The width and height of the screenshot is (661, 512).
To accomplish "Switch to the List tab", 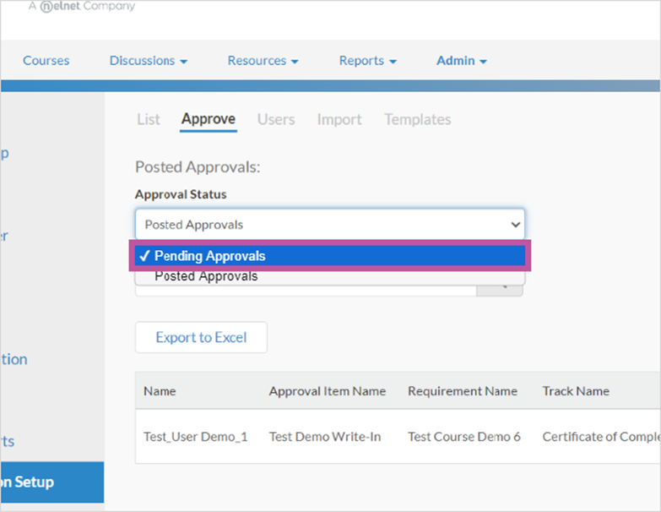I will tap(149, 120).
